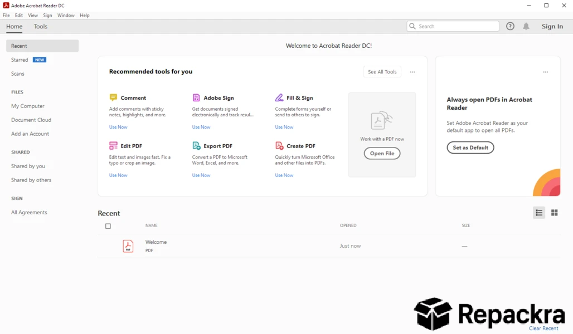This screenshot has width=573, height=334.
Task: Click the Edit PDF tool icon
Action: [x=113, y=146]
